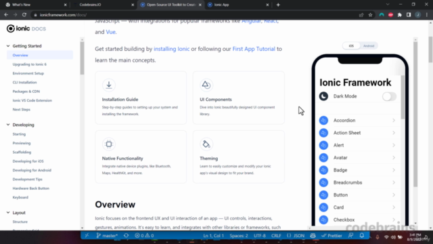Click the sync changes icon in status bar
The width and height of the screenshot is (433, 244).
tap(127, 236)
